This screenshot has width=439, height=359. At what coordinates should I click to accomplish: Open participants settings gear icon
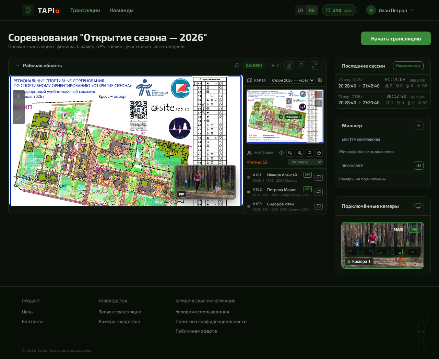point(281,153)
